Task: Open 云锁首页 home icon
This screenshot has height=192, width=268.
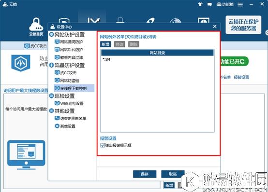Action: point(36,27)
